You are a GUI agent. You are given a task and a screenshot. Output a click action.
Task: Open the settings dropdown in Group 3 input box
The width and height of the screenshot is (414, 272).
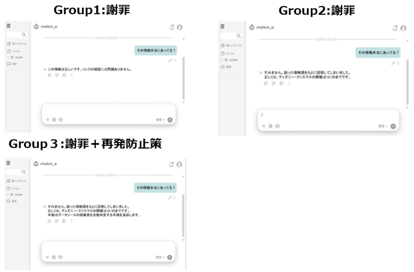(x=160, y=258)
